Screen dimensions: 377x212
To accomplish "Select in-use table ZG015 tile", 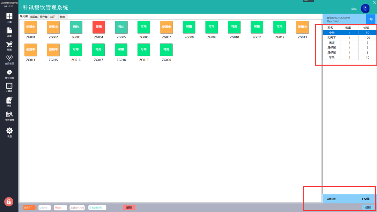I will point(53,50).
